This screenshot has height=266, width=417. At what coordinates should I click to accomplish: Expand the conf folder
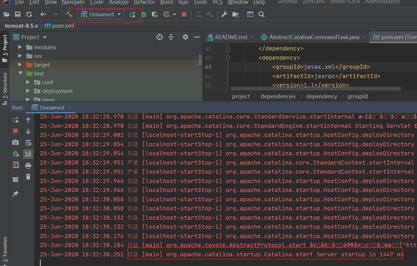click(x=28, y=82)
